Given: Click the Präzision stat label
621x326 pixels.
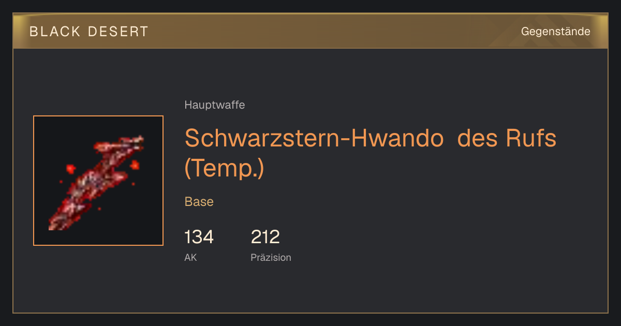Looking at the screenshot, I should pos(271,257).
